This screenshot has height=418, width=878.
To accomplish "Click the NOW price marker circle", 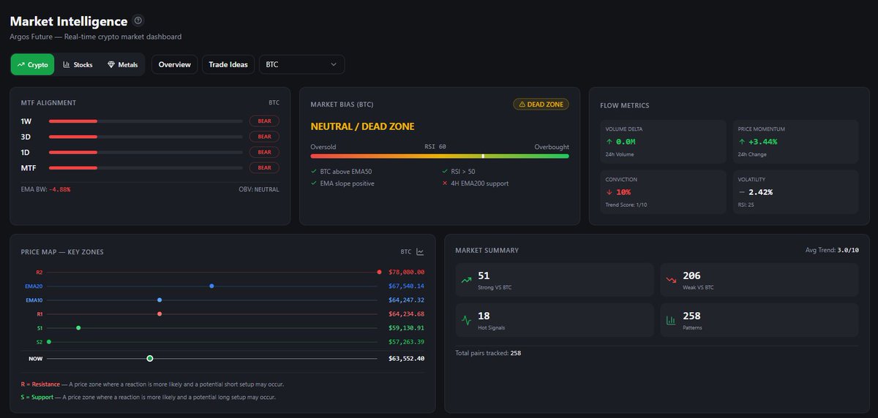I will tap(150, 358).
